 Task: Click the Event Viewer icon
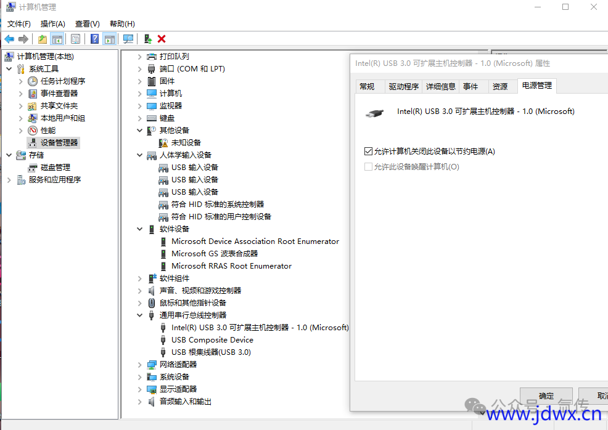[33, 94]
